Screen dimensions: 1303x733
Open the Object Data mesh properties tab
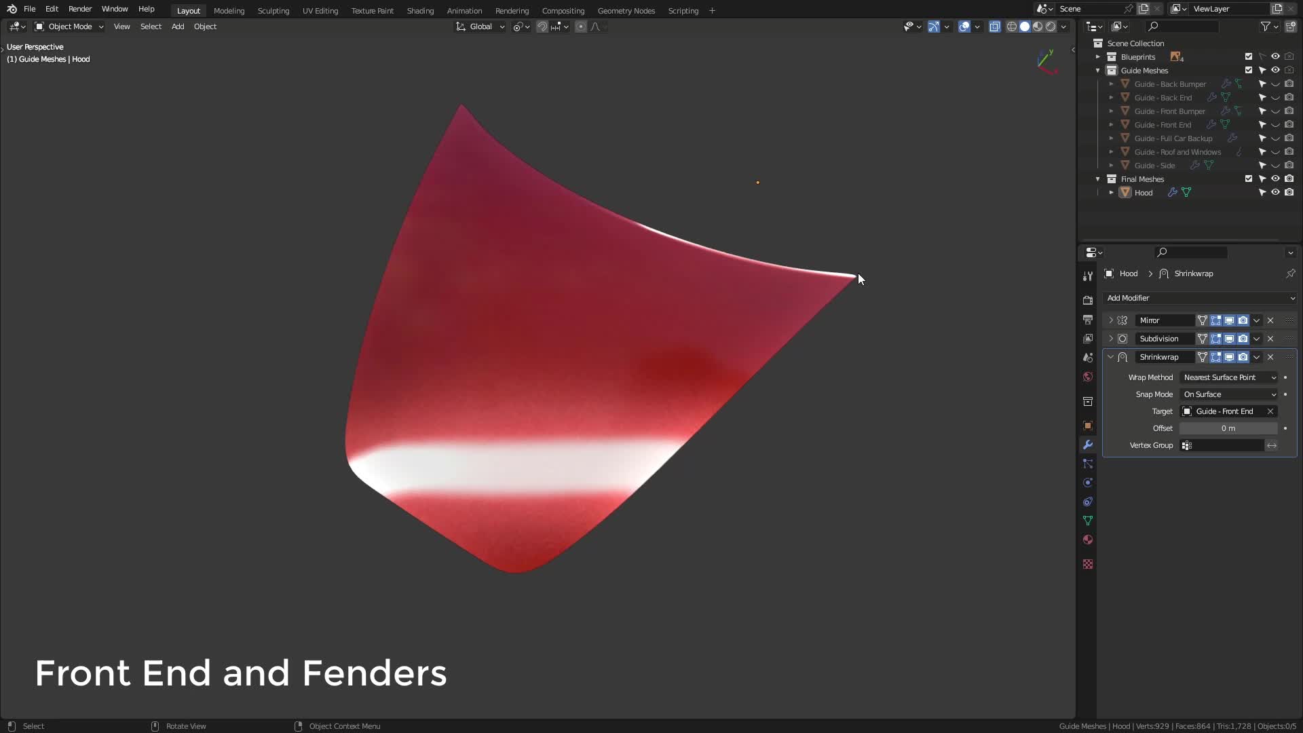tap(1088, 521)
